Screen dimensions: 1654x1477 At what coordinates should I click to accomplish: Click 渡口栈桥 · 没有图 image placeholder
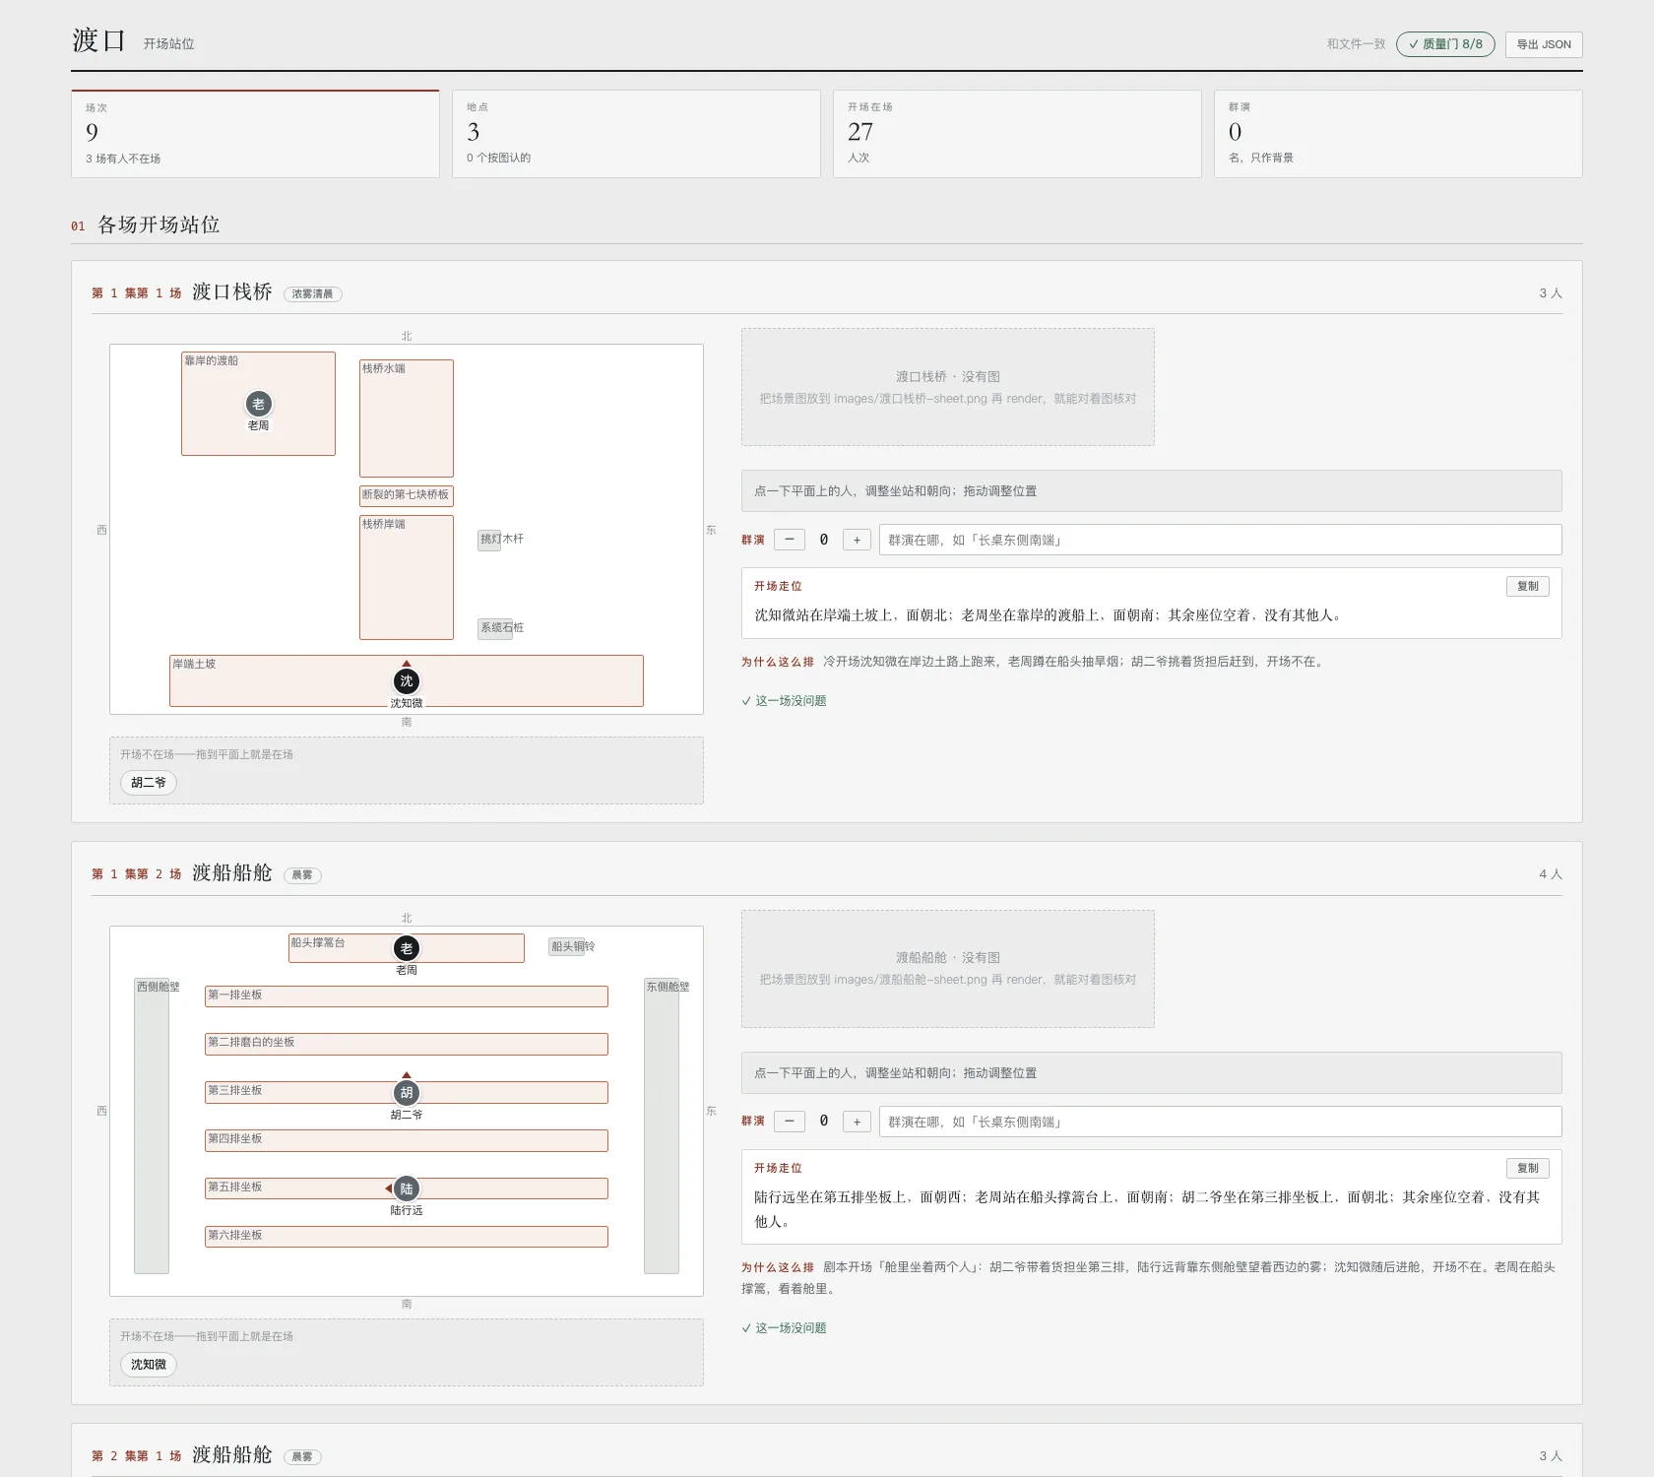click(x=948, y=387)
